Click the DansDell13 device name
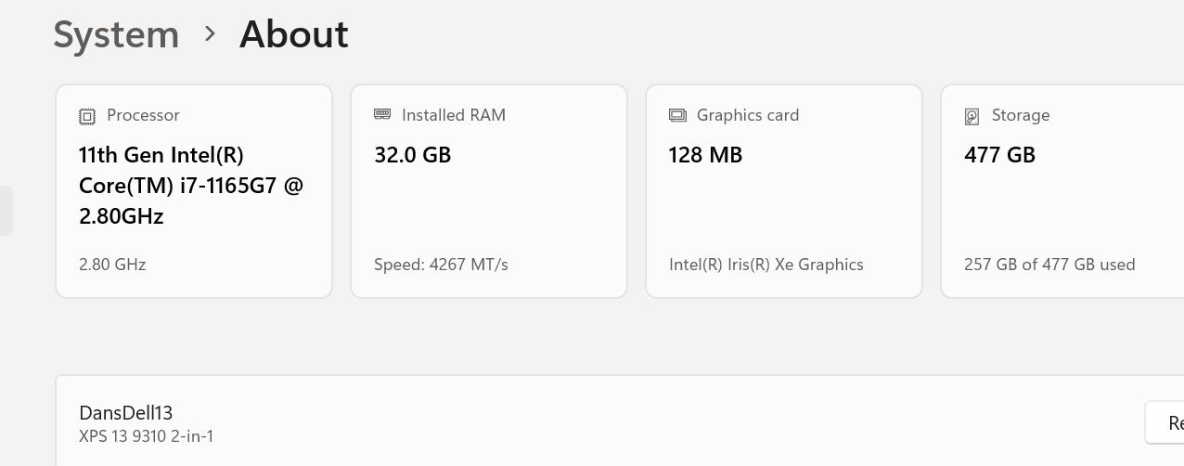Viewport: 1184px width, 466px height. (x=126, y=413)
